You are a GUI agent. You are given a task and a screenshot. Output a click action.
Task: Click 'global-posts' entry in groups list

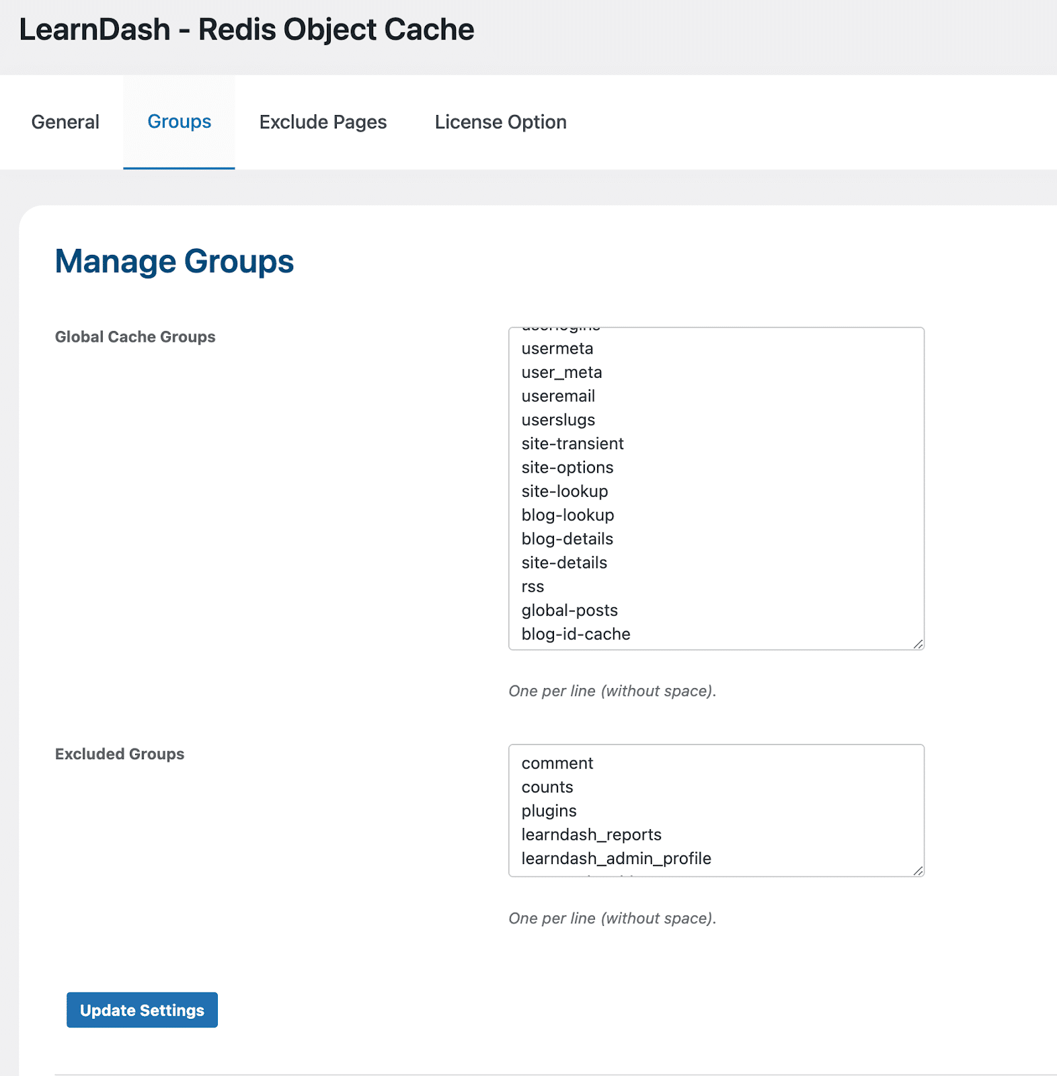coord(570,611)
